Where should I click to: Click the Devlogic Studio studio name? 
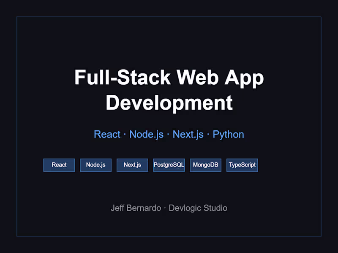197,208
